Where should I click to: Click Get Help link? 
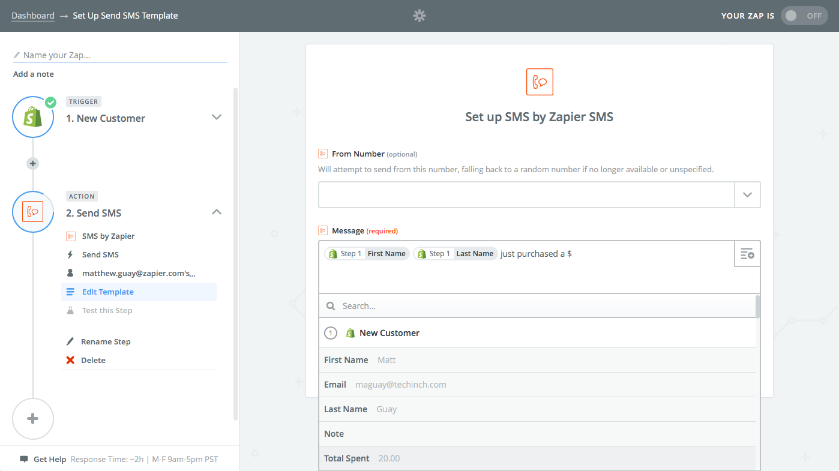pyautogui.click(x=50, y=460)
